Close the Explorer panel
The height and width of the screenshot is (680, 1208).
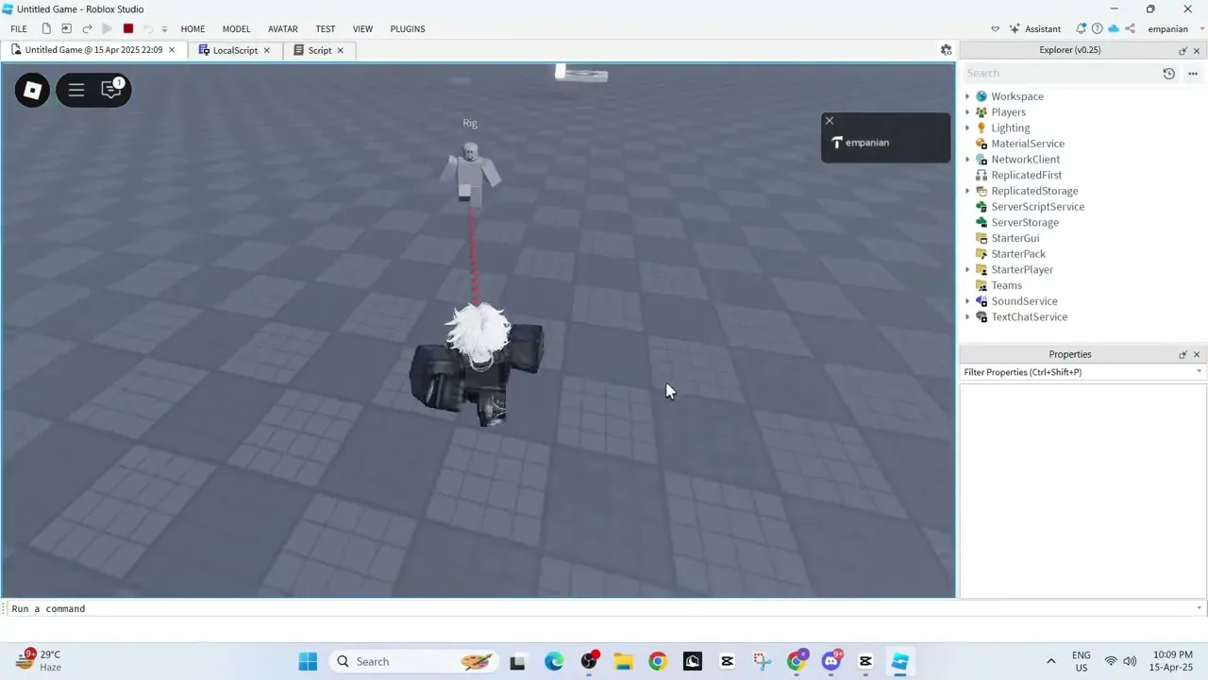[x=1197, y=51]
